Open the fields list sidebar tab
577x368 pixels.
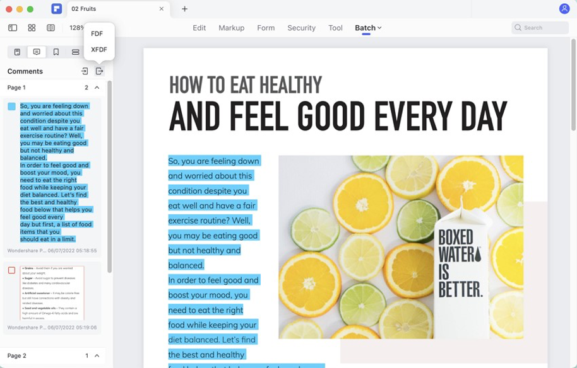(75, 52)
